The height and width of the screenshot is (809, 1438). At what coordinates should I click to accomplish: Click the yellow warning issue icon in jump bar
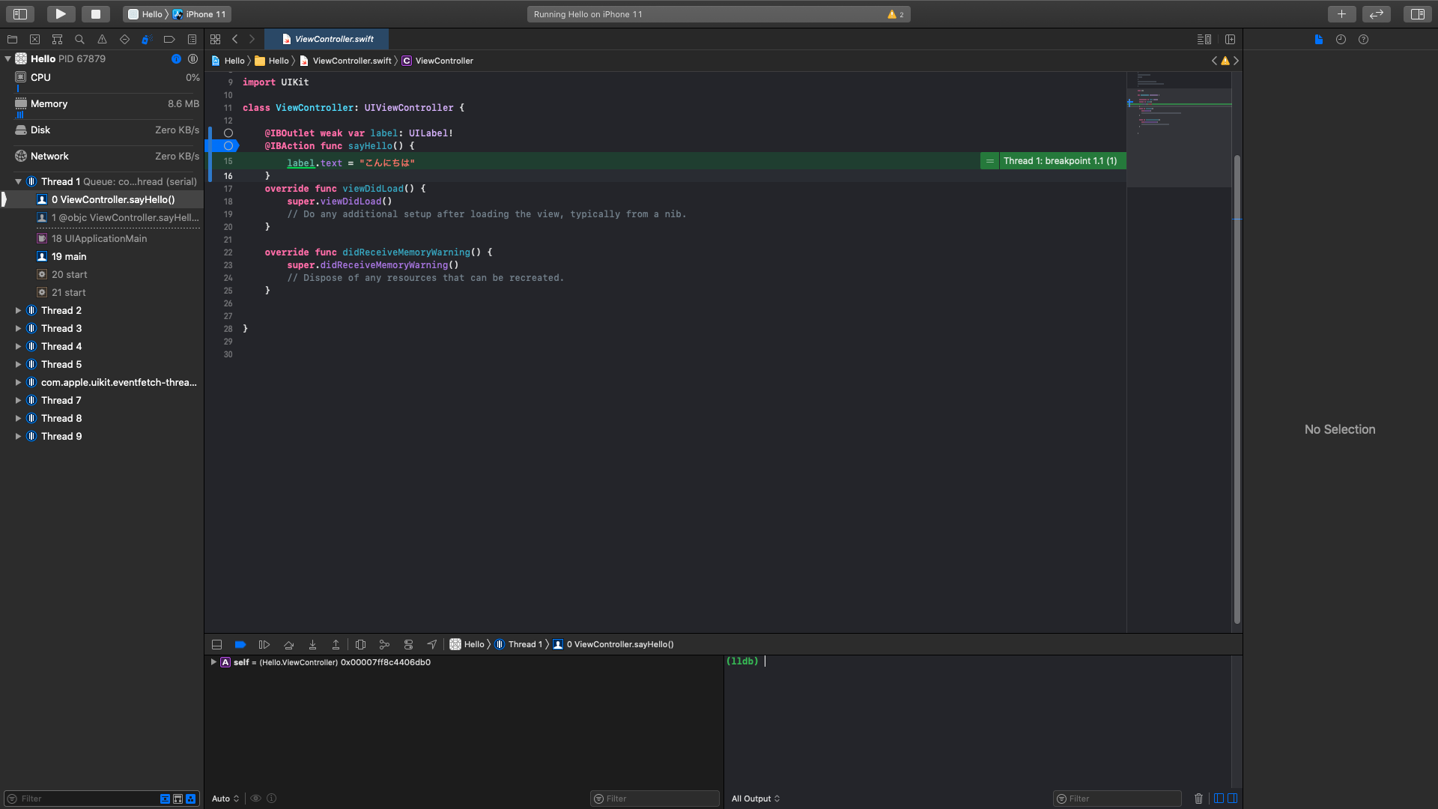coord(1225,61)
